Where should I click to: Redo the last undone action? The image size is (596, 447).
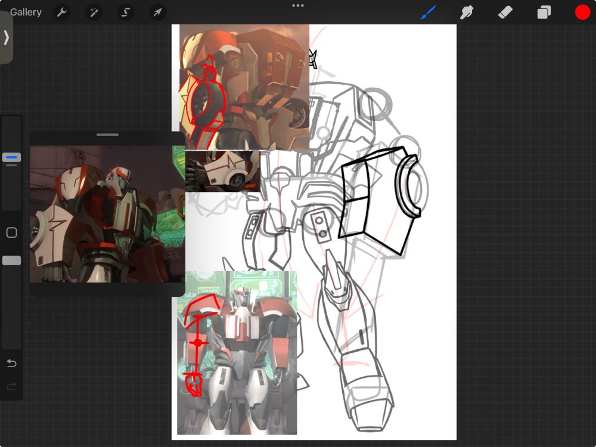11,387
